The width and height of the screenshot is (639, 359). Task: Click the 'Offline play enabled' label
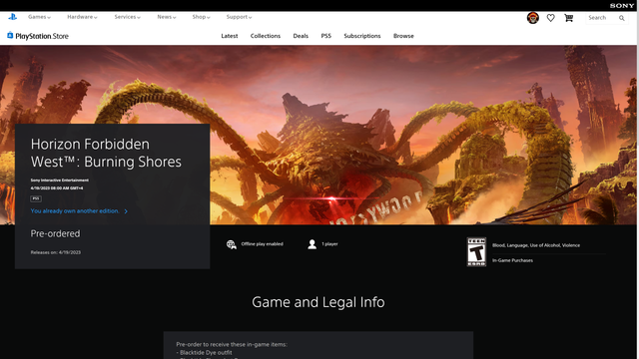point(262,243)
